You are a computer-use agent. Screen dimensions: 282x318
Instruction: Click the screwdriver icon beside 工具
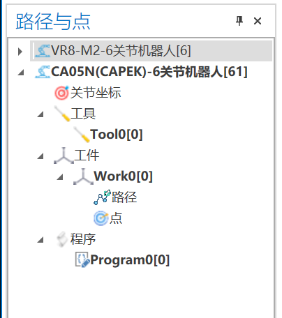click(62, 114)
